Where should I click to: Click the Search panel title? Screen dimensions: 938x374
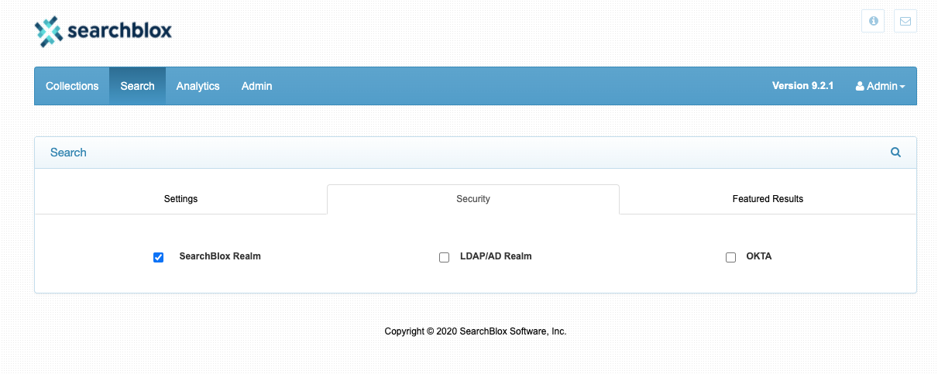pos(68,153)
